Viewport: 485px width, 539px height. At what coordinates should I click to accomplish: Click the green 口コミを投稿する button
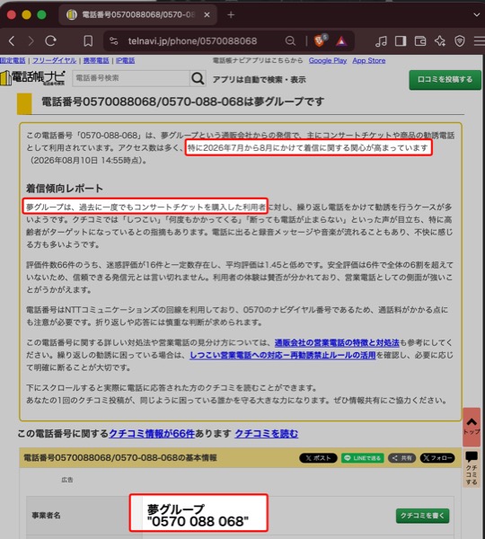[x=445, y=80]
